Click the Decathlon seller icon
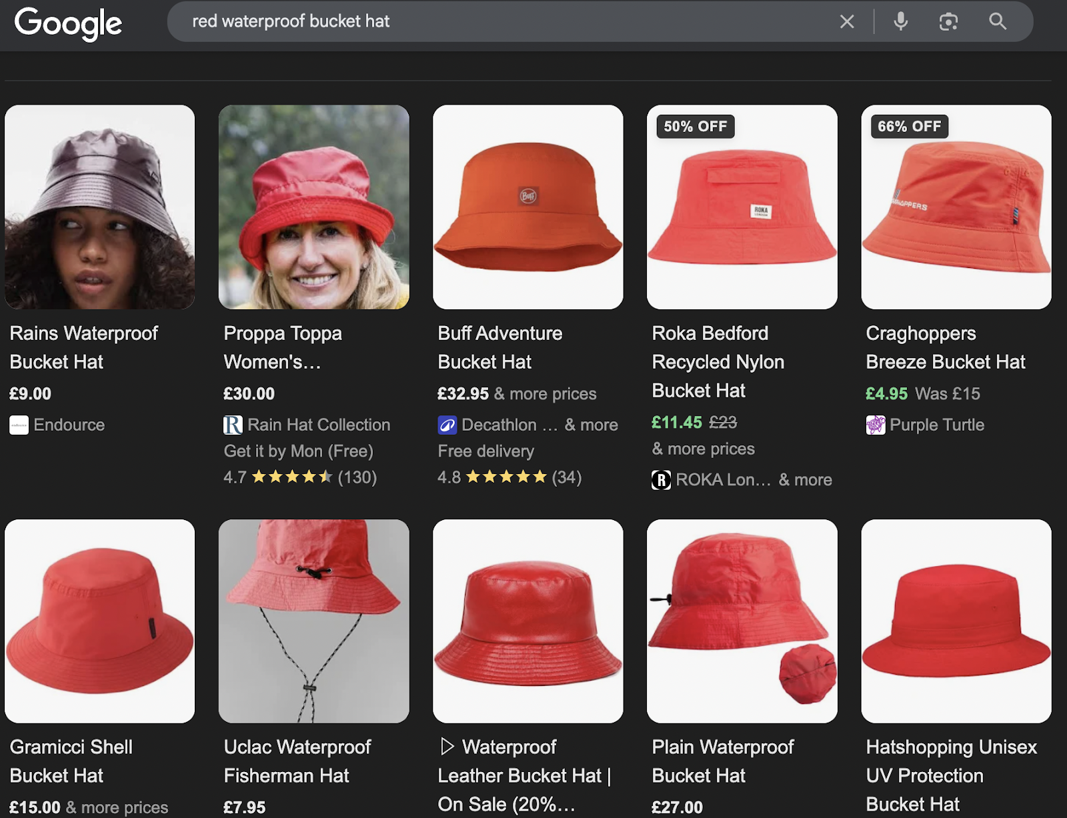This screenshot has height=818, width=1067. tap(447, 425)
